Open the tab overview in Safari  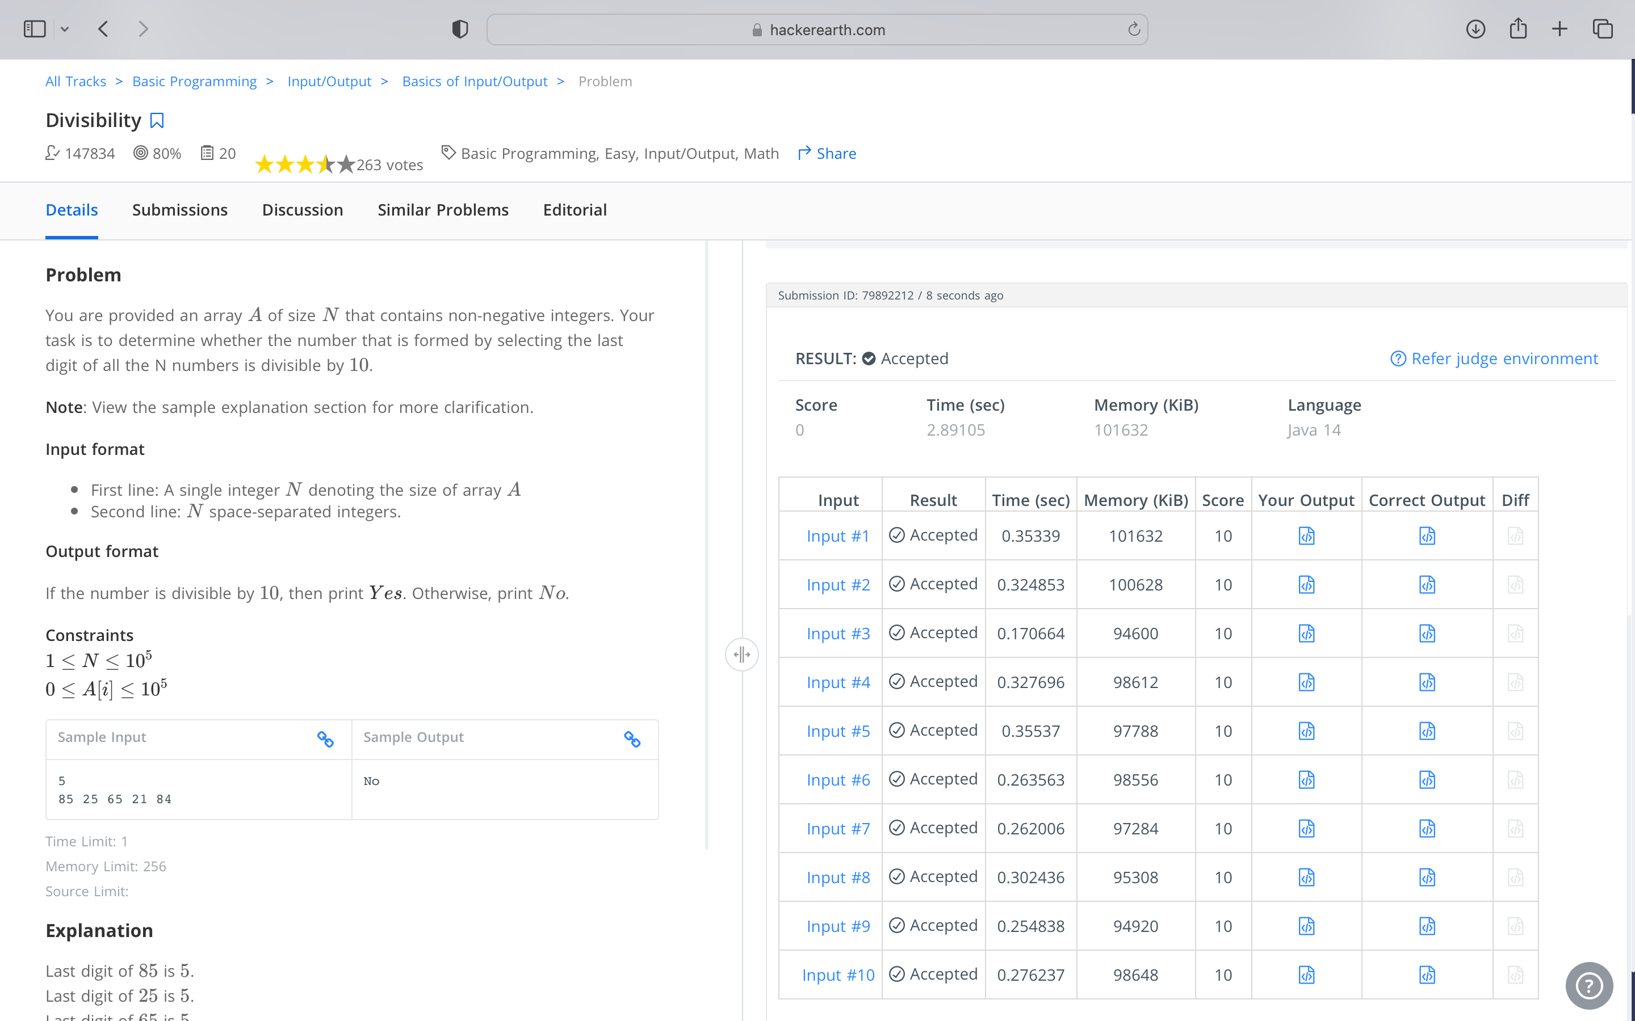tap(1603, 29)
